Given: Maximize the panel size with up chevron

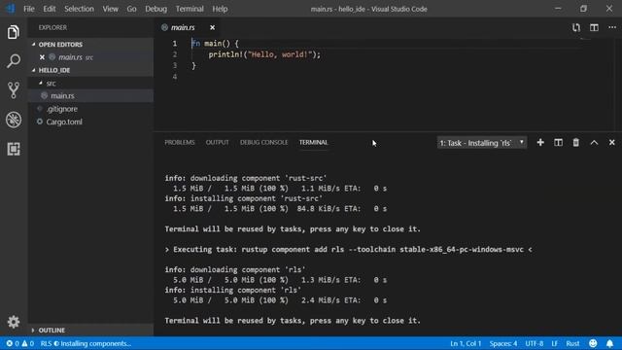Looking at the screenshot, I should 594,143.
